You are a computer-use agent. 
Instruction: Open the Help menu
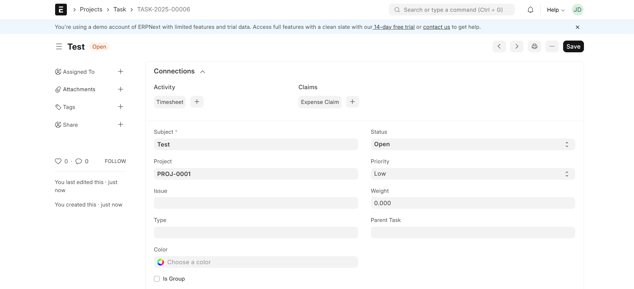[555, 10]
